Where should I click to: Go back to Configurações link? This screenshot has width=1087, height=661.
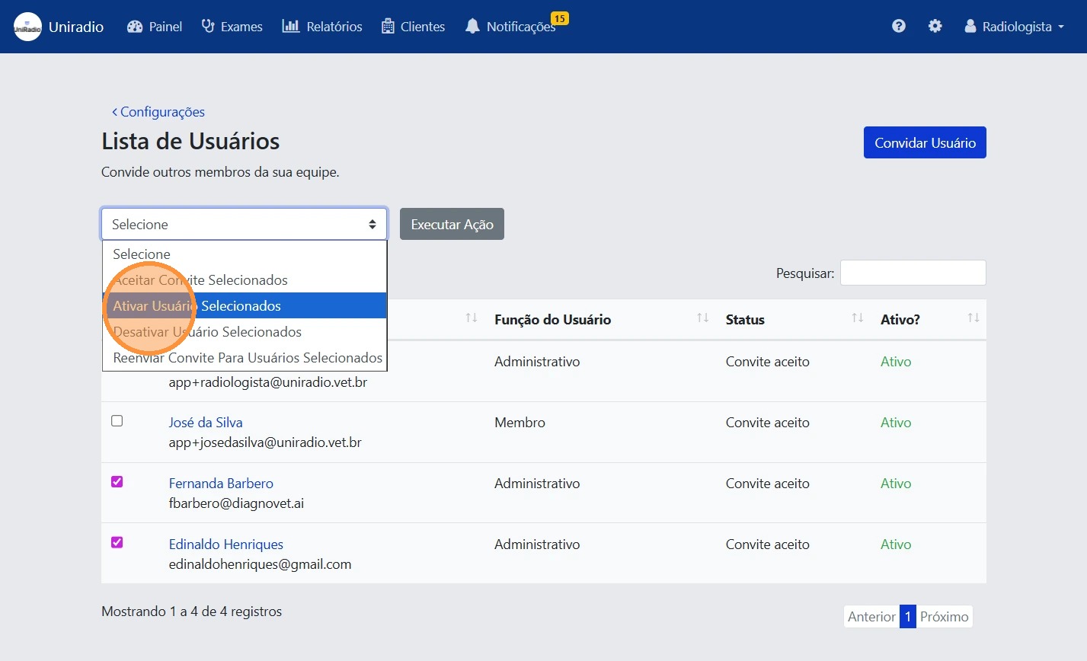158,112
